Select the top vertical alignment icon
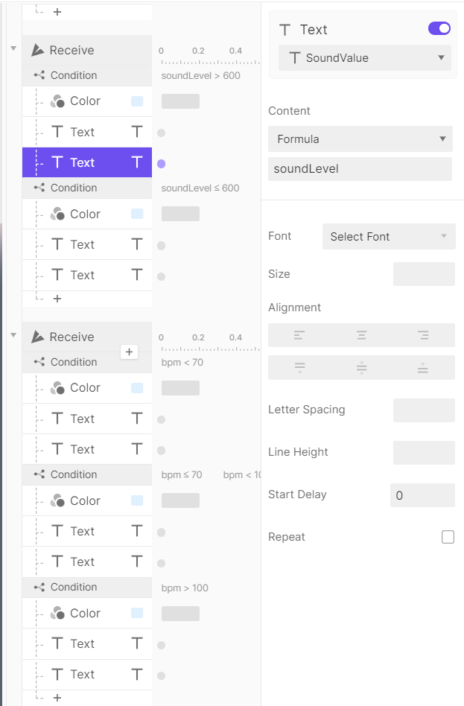 click(x=299, y=367)
